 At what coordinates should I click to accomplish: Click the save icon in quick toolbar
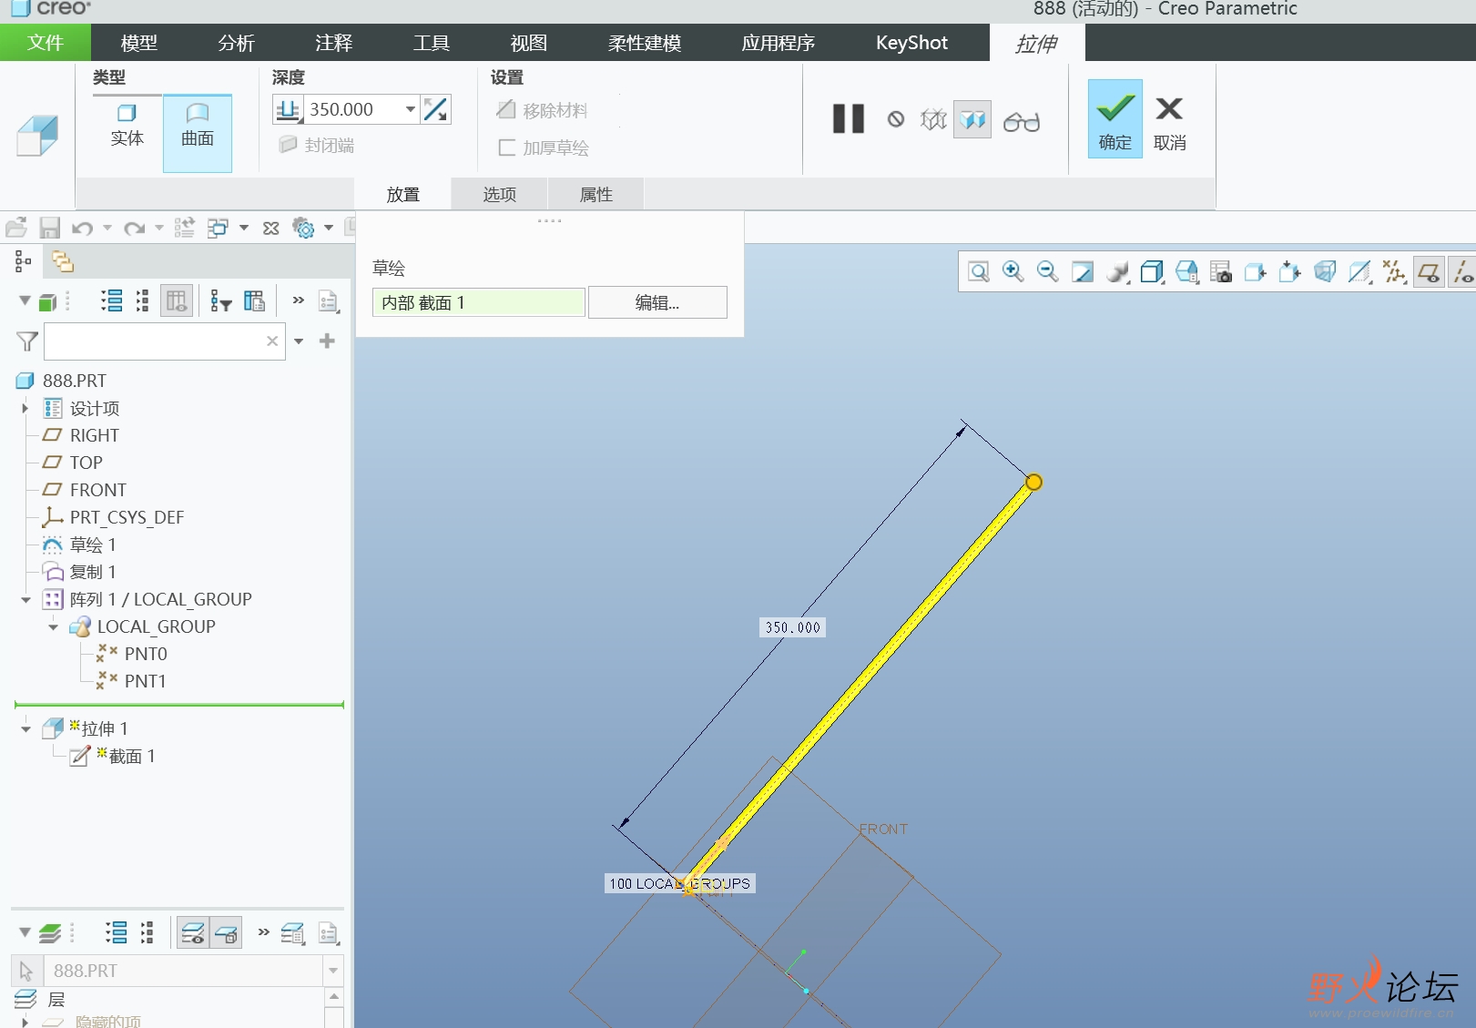pyautogui.click(x=49, y=228)
